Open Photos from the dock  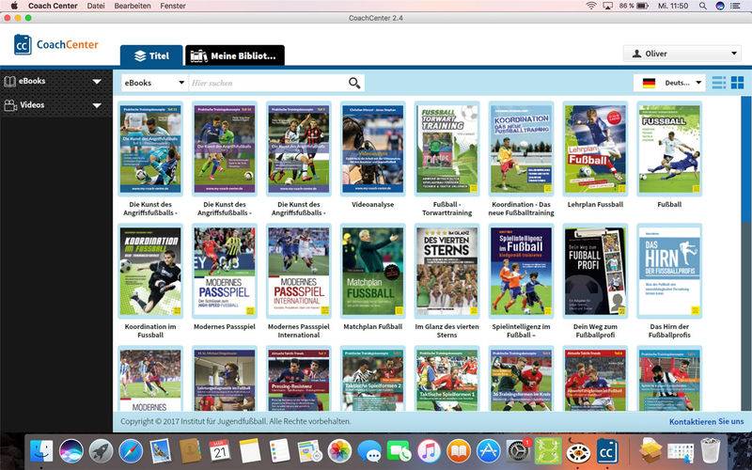tap(339, 451)
